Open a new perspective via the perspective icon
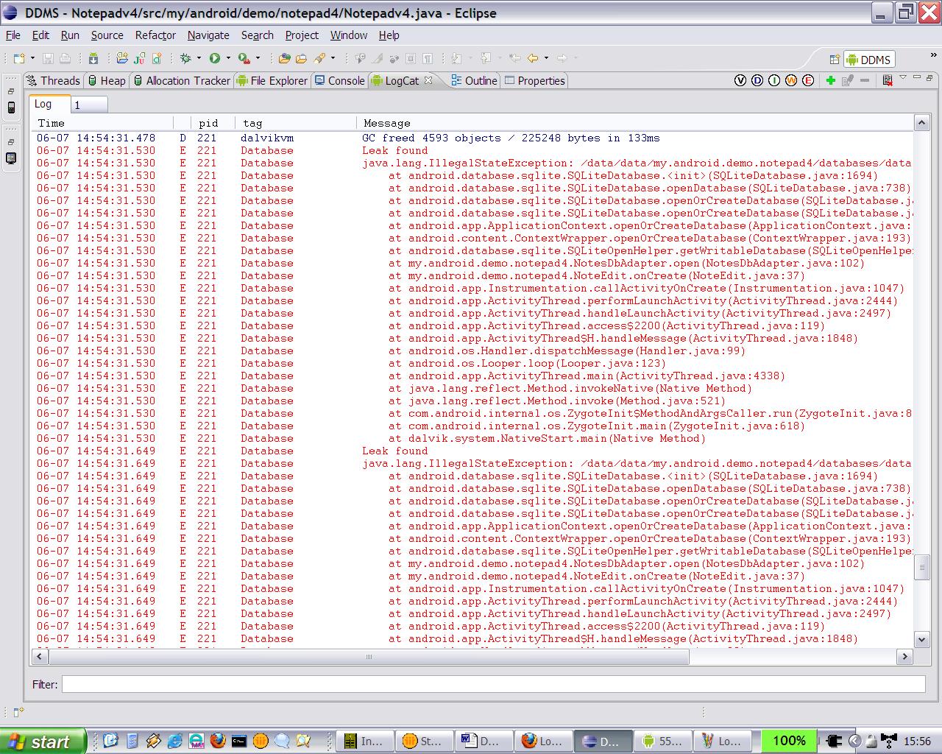 834,59
